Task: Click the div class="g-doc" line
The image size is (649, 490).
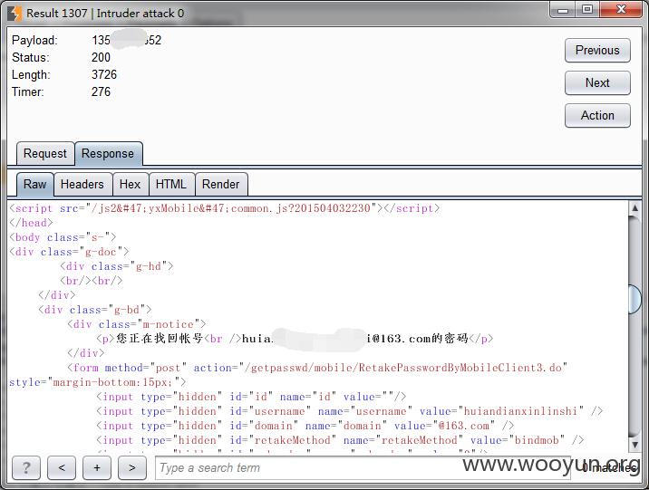Action: [69, 252]
